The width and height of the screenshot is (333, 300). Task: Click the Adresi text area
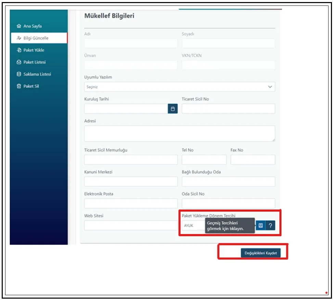tap(179, 133)
